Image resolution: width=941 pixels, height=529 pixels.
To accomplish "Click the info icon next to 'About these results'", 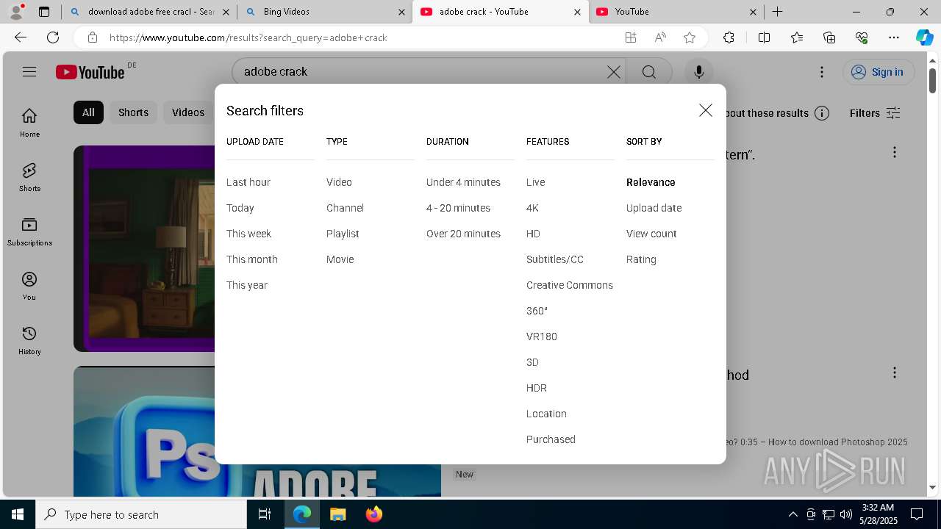I will 822,113.
